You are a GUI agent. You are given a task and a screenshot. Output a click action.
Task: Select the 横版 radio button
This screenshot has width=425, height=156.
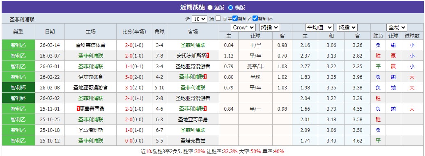tap(231, 7)
